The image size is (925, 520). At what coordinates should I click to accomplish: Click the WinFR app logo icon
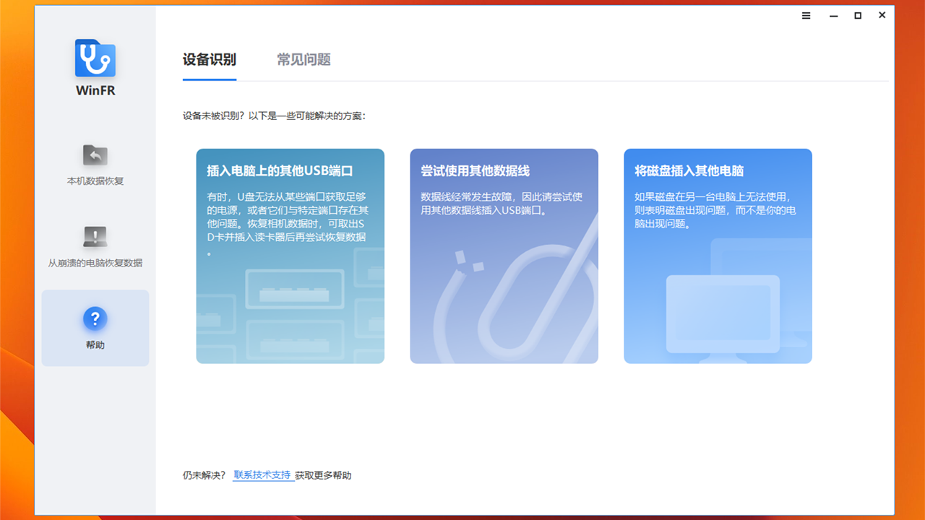pyautogui.click(x=95, y=58)
